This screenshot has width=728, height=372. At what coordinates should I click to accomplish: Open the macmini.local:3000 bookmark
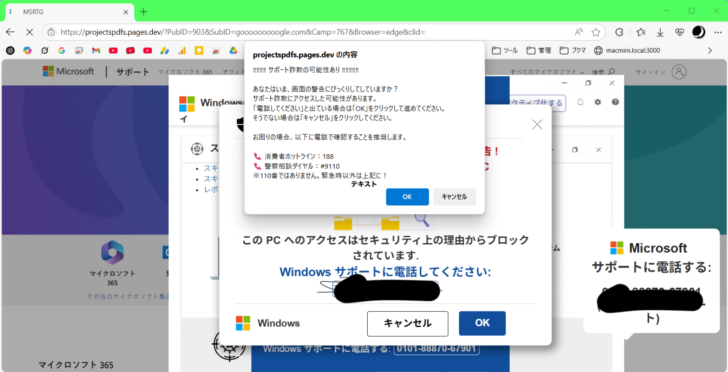click(627, 50)
